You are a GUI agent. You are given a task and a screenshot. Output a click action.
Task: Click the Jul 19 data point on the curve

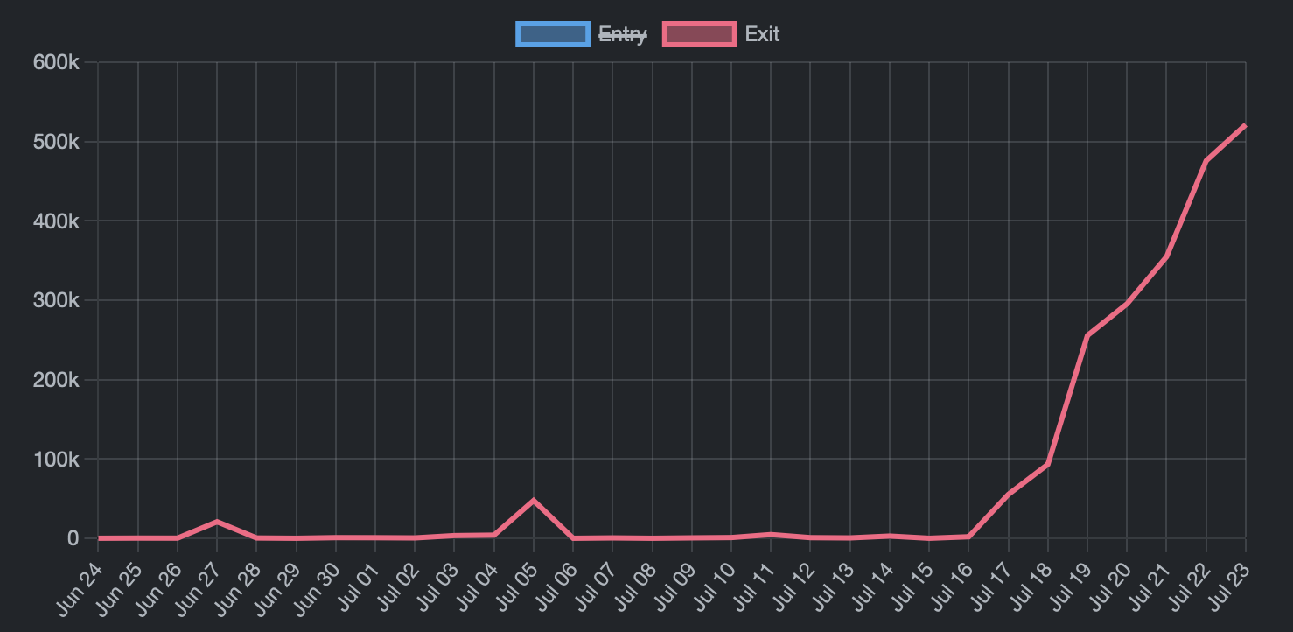coord(1088,334)
